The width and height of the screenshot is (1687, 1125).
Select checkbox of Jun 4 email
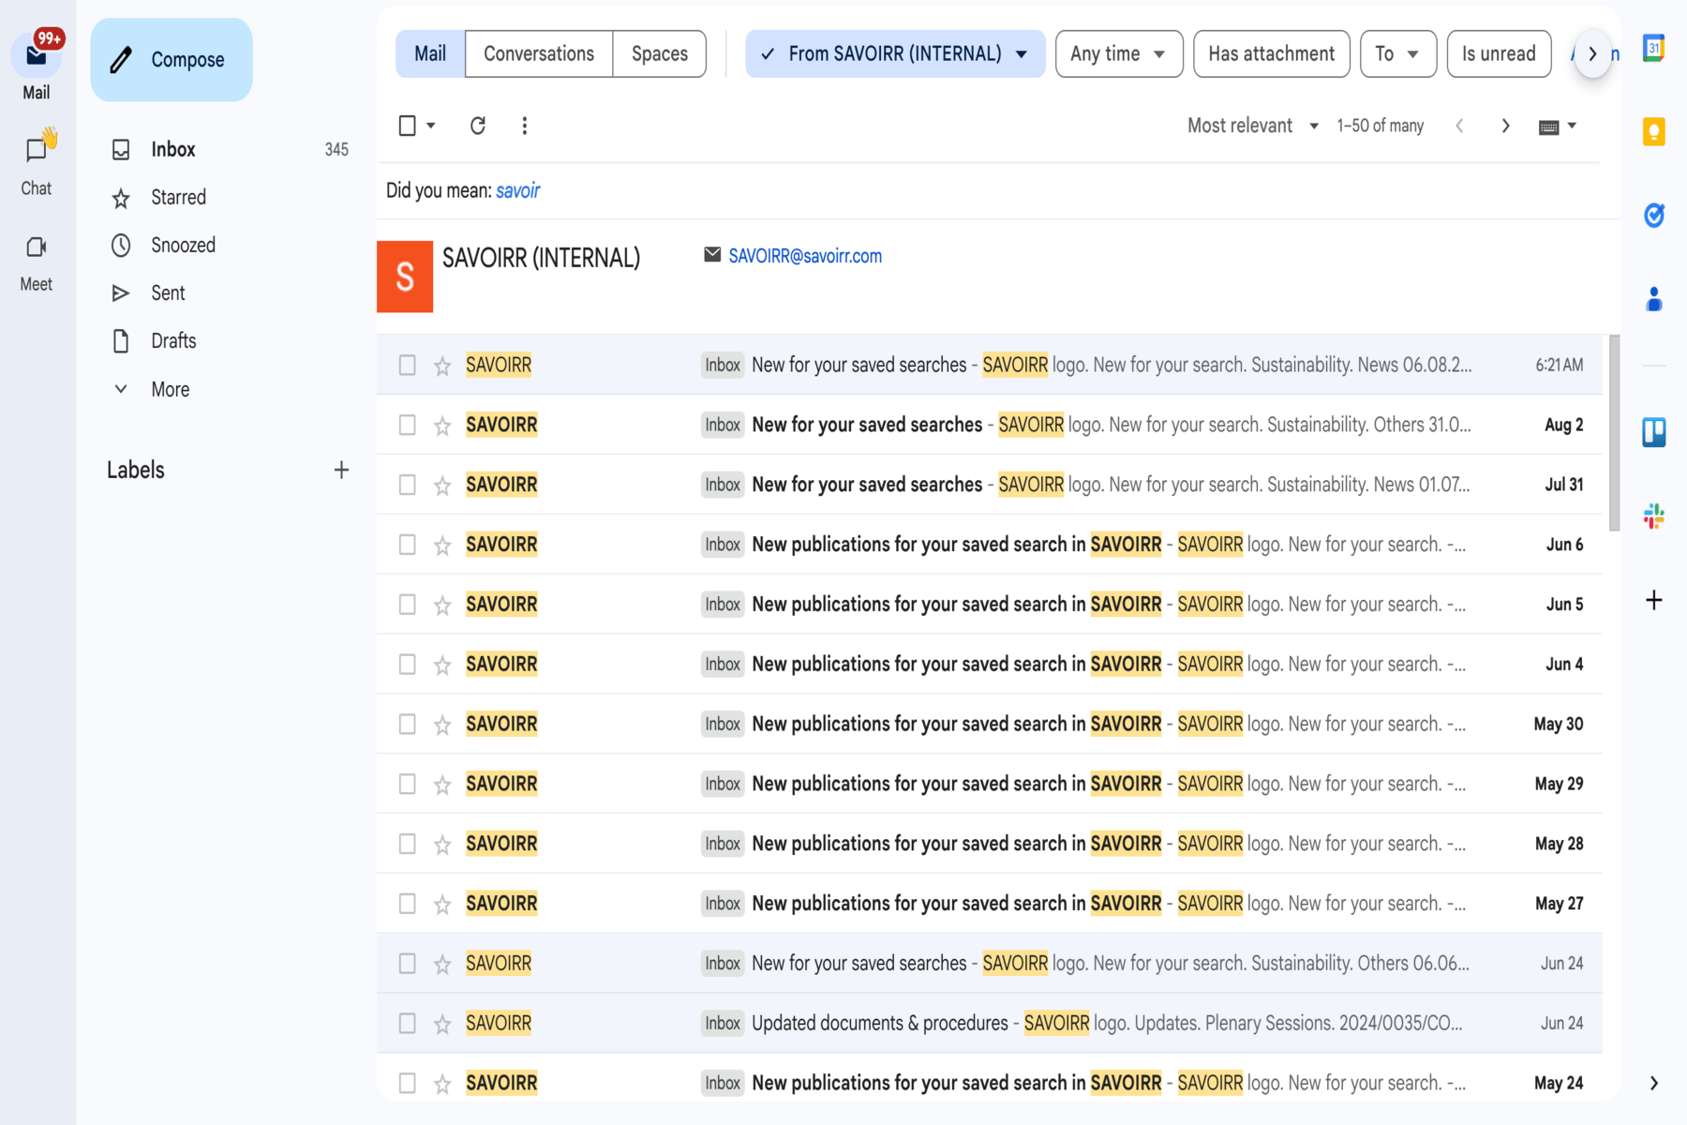tap(407, 665)
